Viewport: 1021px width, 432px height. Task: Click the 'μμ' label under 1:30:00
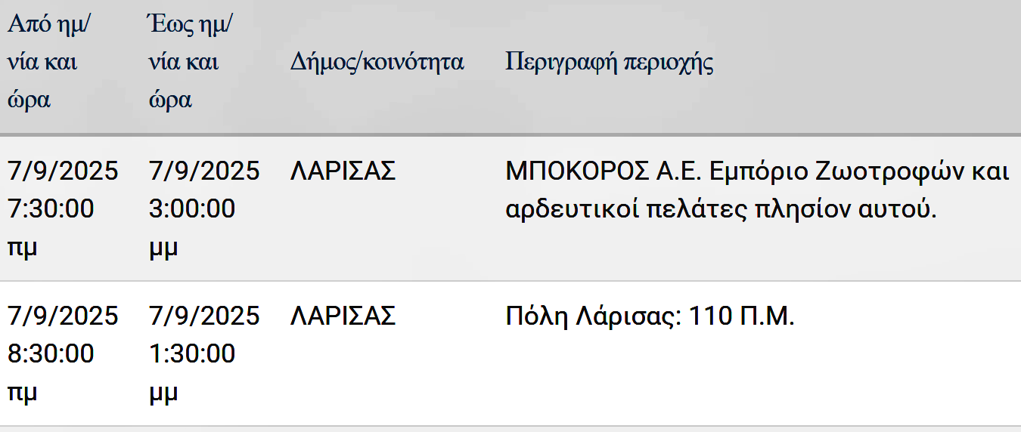coord(163,393)
